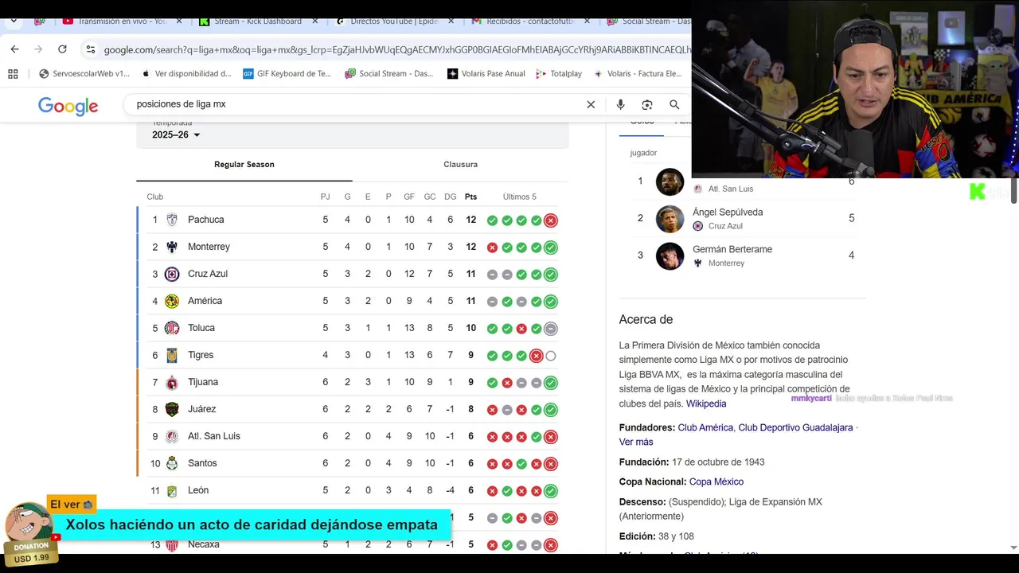
Task: Switch to the Recibidos mail browser tab
Action: coord(531,21)
